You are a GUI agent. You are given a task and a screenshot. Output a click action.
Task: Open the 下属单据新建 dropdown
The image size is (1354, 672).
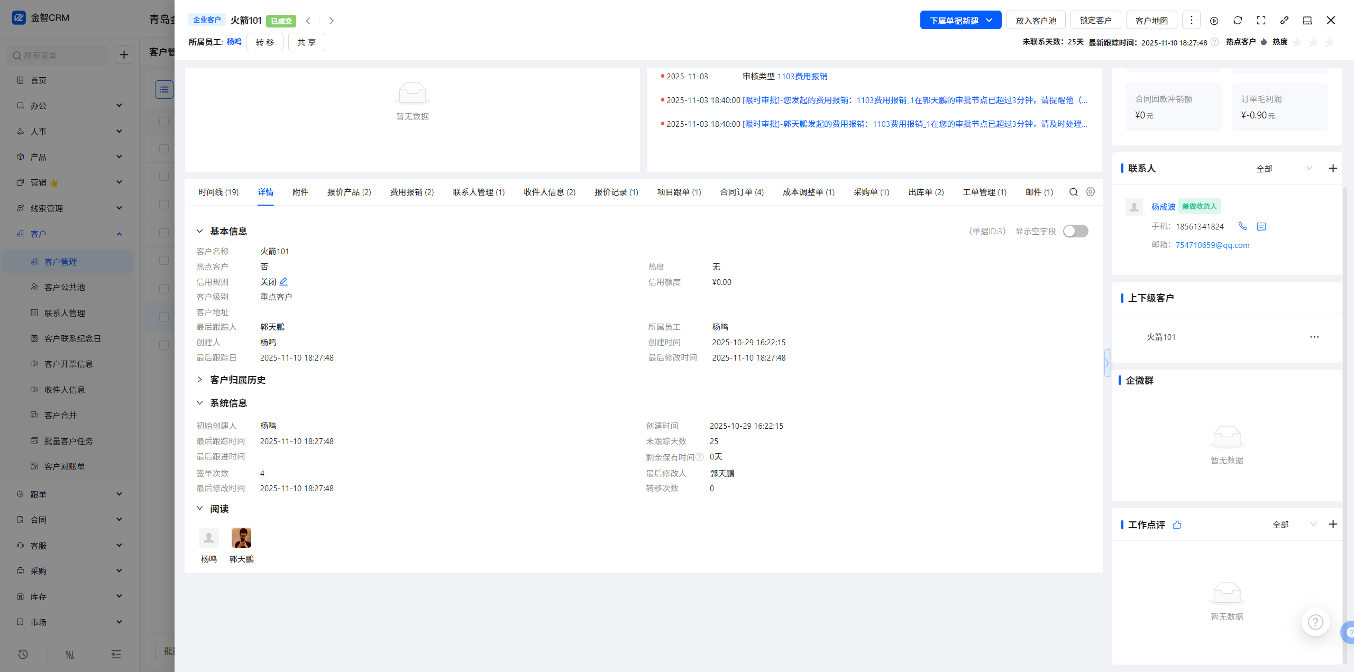pos(960,21)
